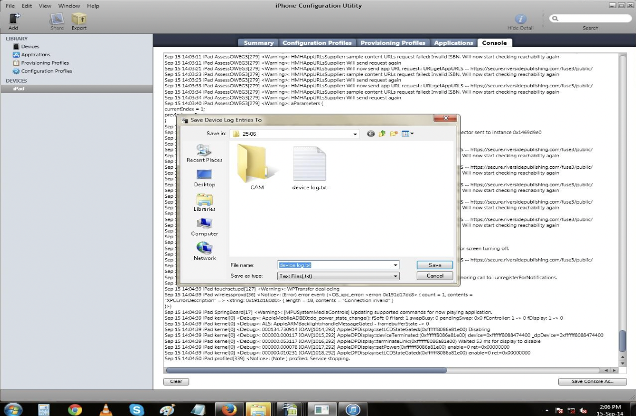The width and height of the screenshot is (636, 416).
Task: Click the horizontal scrollbar of the console
Action: (x=305, y=370)
